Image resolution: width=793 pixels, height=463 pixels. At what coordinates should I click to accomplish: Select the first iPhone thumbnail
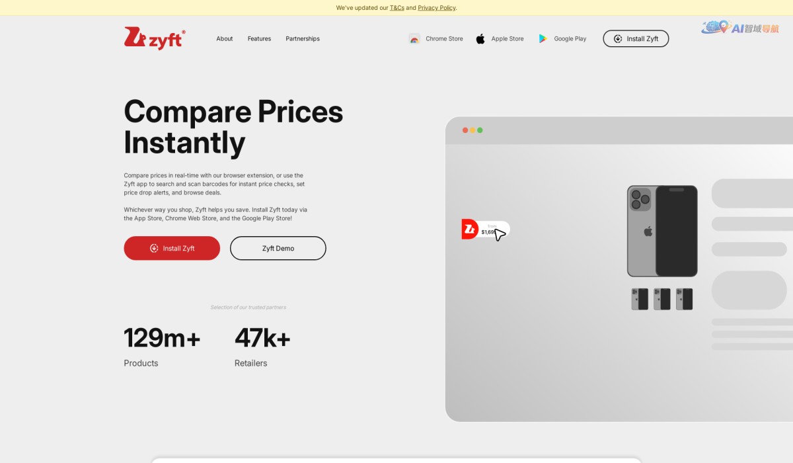pyautogui.click(x=640, y=299)
